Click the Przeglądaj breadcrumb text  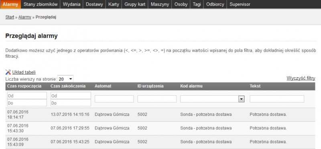pos(46,17)
